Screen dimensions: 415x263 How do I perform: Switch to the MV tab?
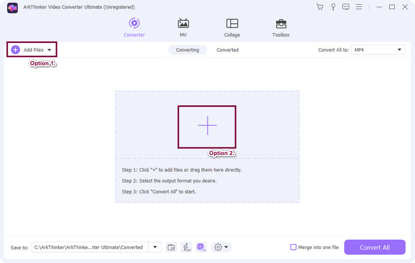(183, 27)
